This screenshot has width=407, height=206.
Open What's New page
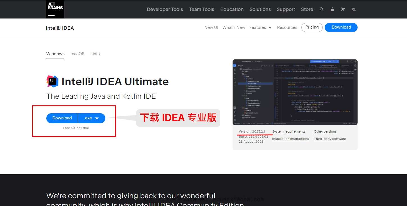coord(234,27)
